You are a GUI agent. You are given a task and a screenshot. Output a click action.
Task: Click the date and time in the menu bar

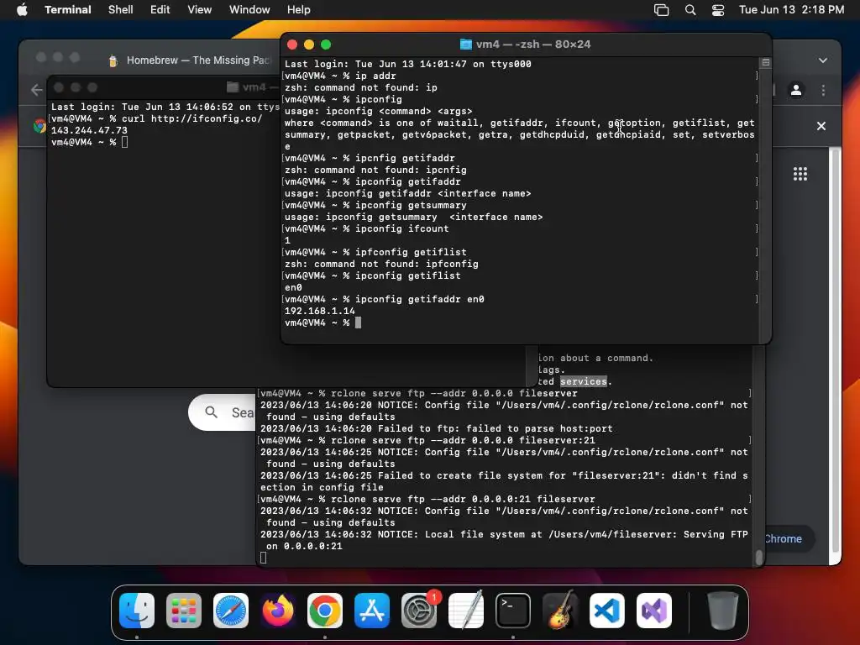point(791,10)
